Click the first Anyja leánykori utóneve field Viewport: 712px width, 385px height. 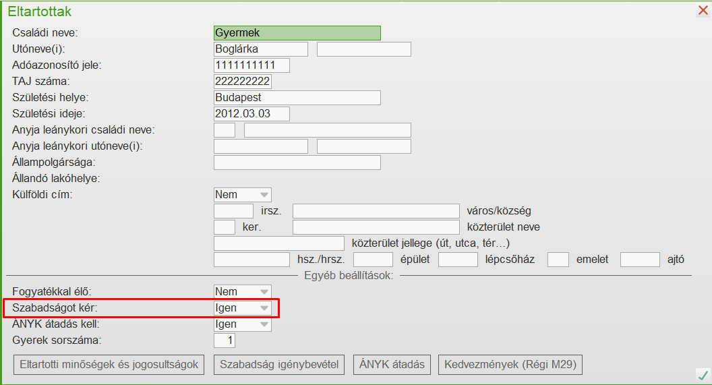(261, 146)
